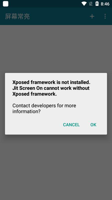Tap the 屏幕常亮 app title
This screenshot has height=200, width=112.
point(17,16)
